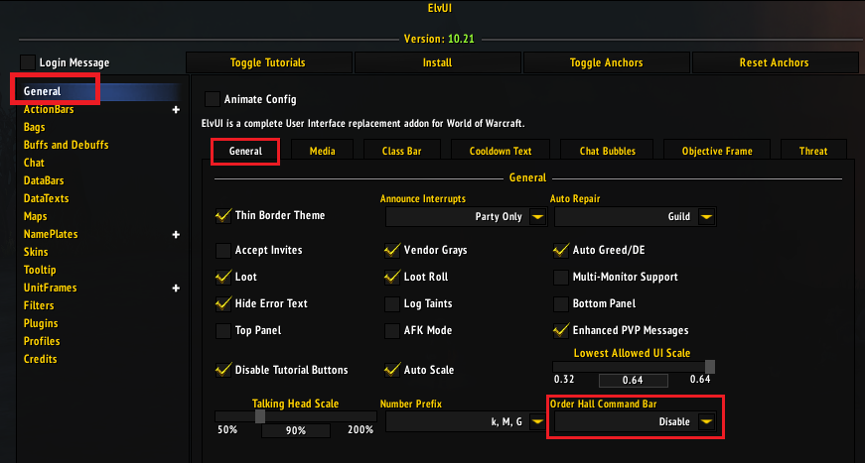Open the Auto Repair dropdown arrow
The width and height of the screenshot is (865, 463).
pyautogui.click(x=706, y=217)
